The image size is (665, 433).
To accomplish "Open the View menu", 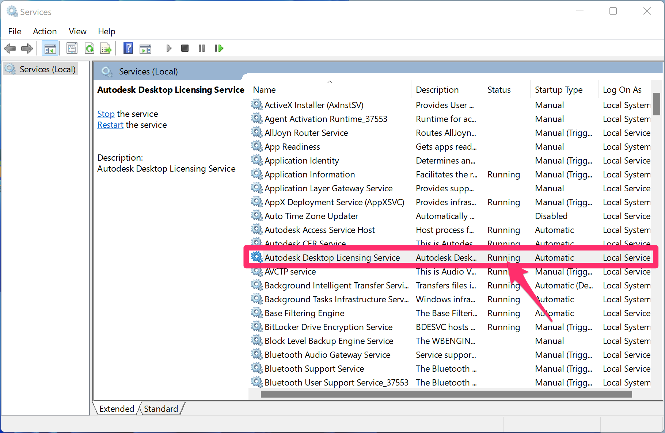I will 77,31.
